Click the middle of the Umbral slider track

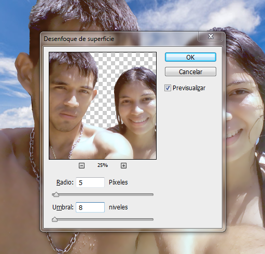pos(103,220)
